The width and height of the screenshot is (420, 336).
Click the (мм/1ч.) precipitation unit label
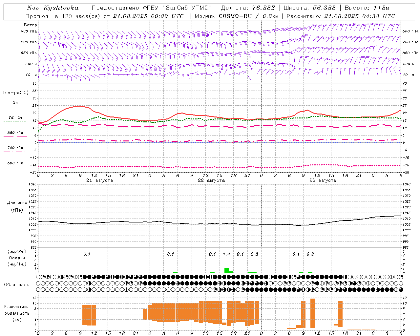pos(17,264)
